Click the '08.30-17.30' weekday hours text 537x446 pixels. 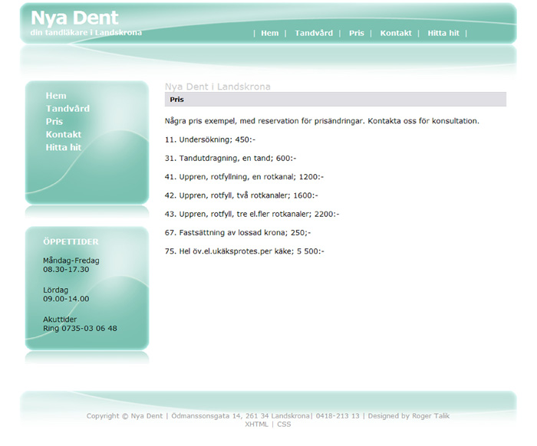(x=66, y=270)
